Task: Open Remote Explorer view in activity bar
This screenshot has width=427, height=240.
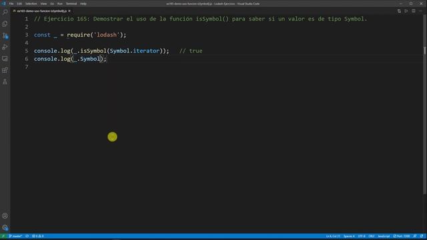Action: tap(5, 59)
